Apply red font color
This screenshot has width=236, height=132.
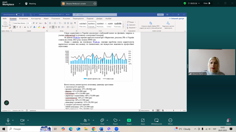(x=44, y=27)
